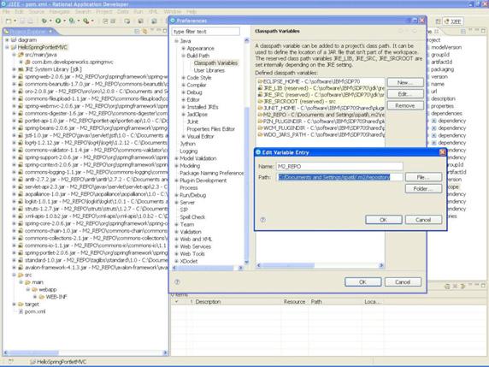Screen dimensions: 489x367
Task: Click OK in the Preferences dialog
Action: 362,281
